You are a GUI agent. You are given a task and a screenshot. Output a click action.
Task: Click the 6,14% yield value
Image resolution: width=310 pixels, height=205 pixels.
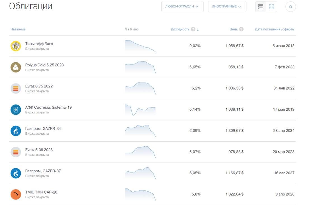tap(195, 109)
